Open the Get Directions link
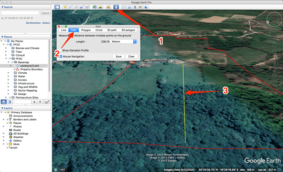The width and height of the screenshot is (283, 172). coord(33,23)
